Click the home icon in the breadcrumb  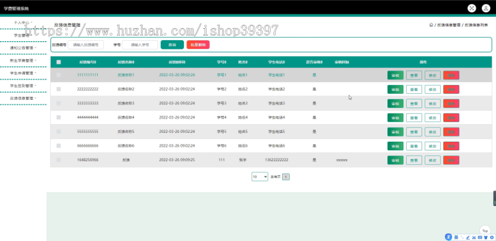pyautogui.click(x=431, y=25)
